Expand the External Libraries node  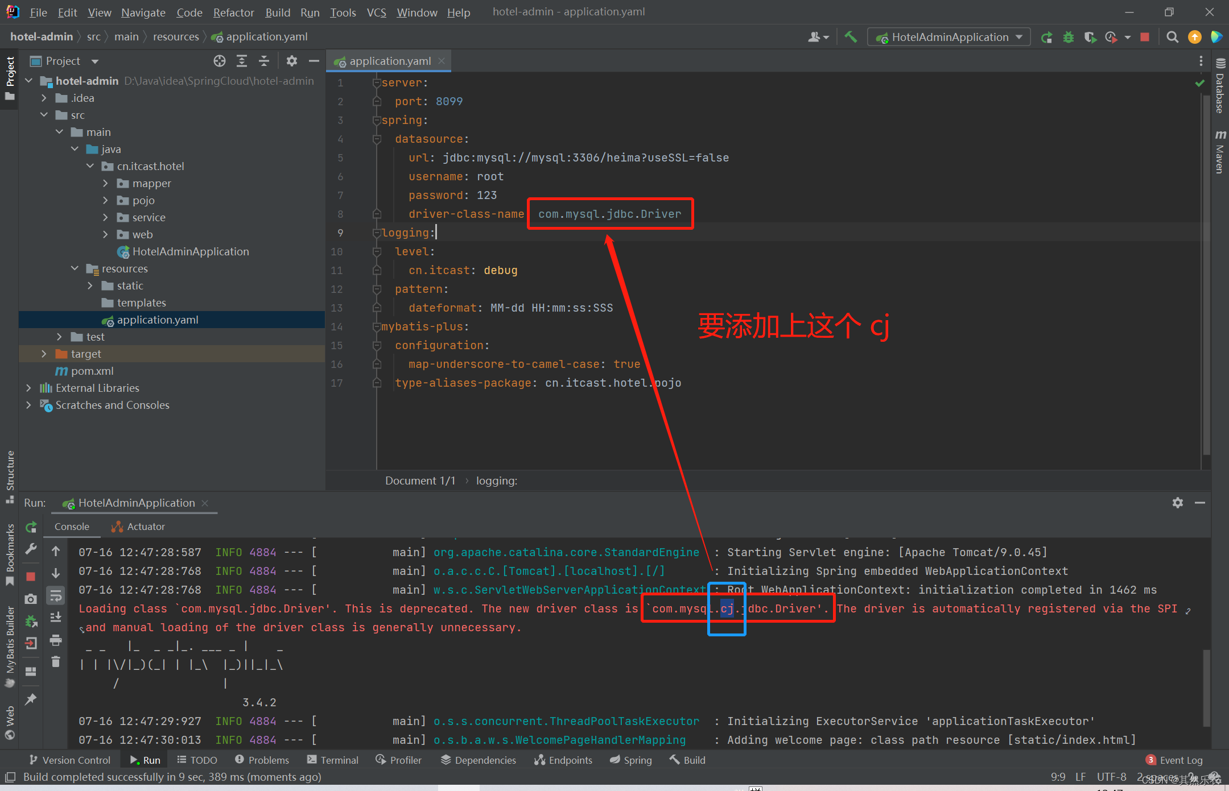(x=29, y=388)
